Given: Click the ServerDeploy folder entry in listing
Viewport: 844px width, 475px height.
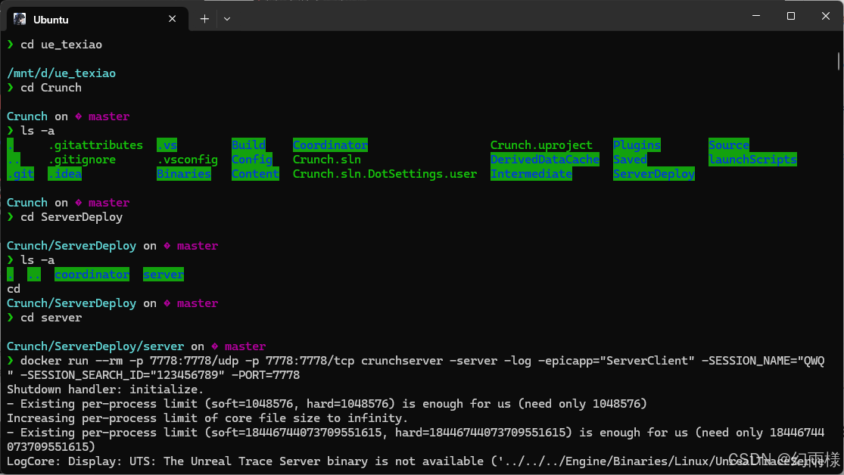Looking at the screenshot, I should (654, 174).
